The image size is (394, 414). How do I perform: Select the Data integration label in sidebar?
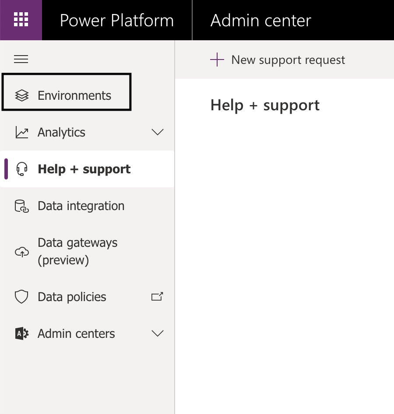click(x=81, y=206)
